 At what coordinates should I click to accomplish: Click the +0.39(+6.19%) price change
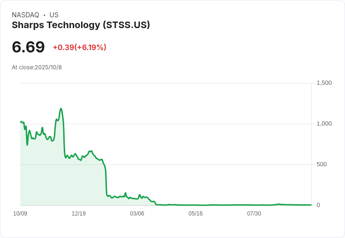(x=80, y=47)
